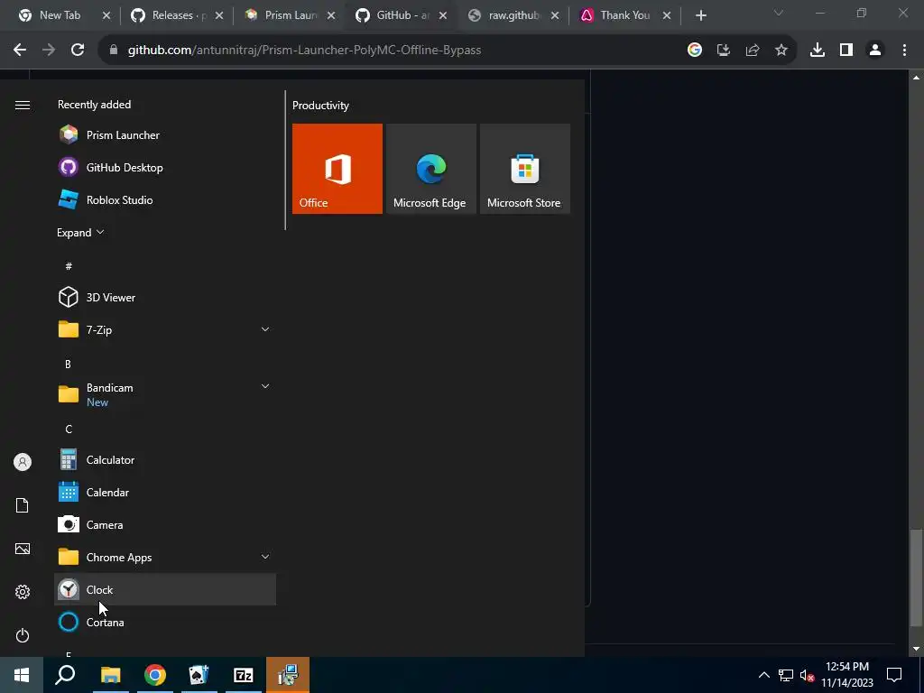Open a new Chrome tab
The height and width of the screenshot is (693, 924).
click(x=700, y=15)
